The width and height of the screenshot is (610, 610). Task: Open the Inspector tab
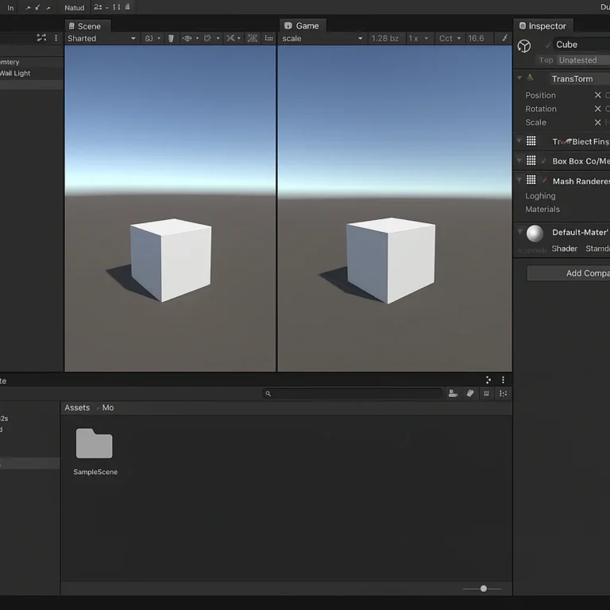click(542, 26)
